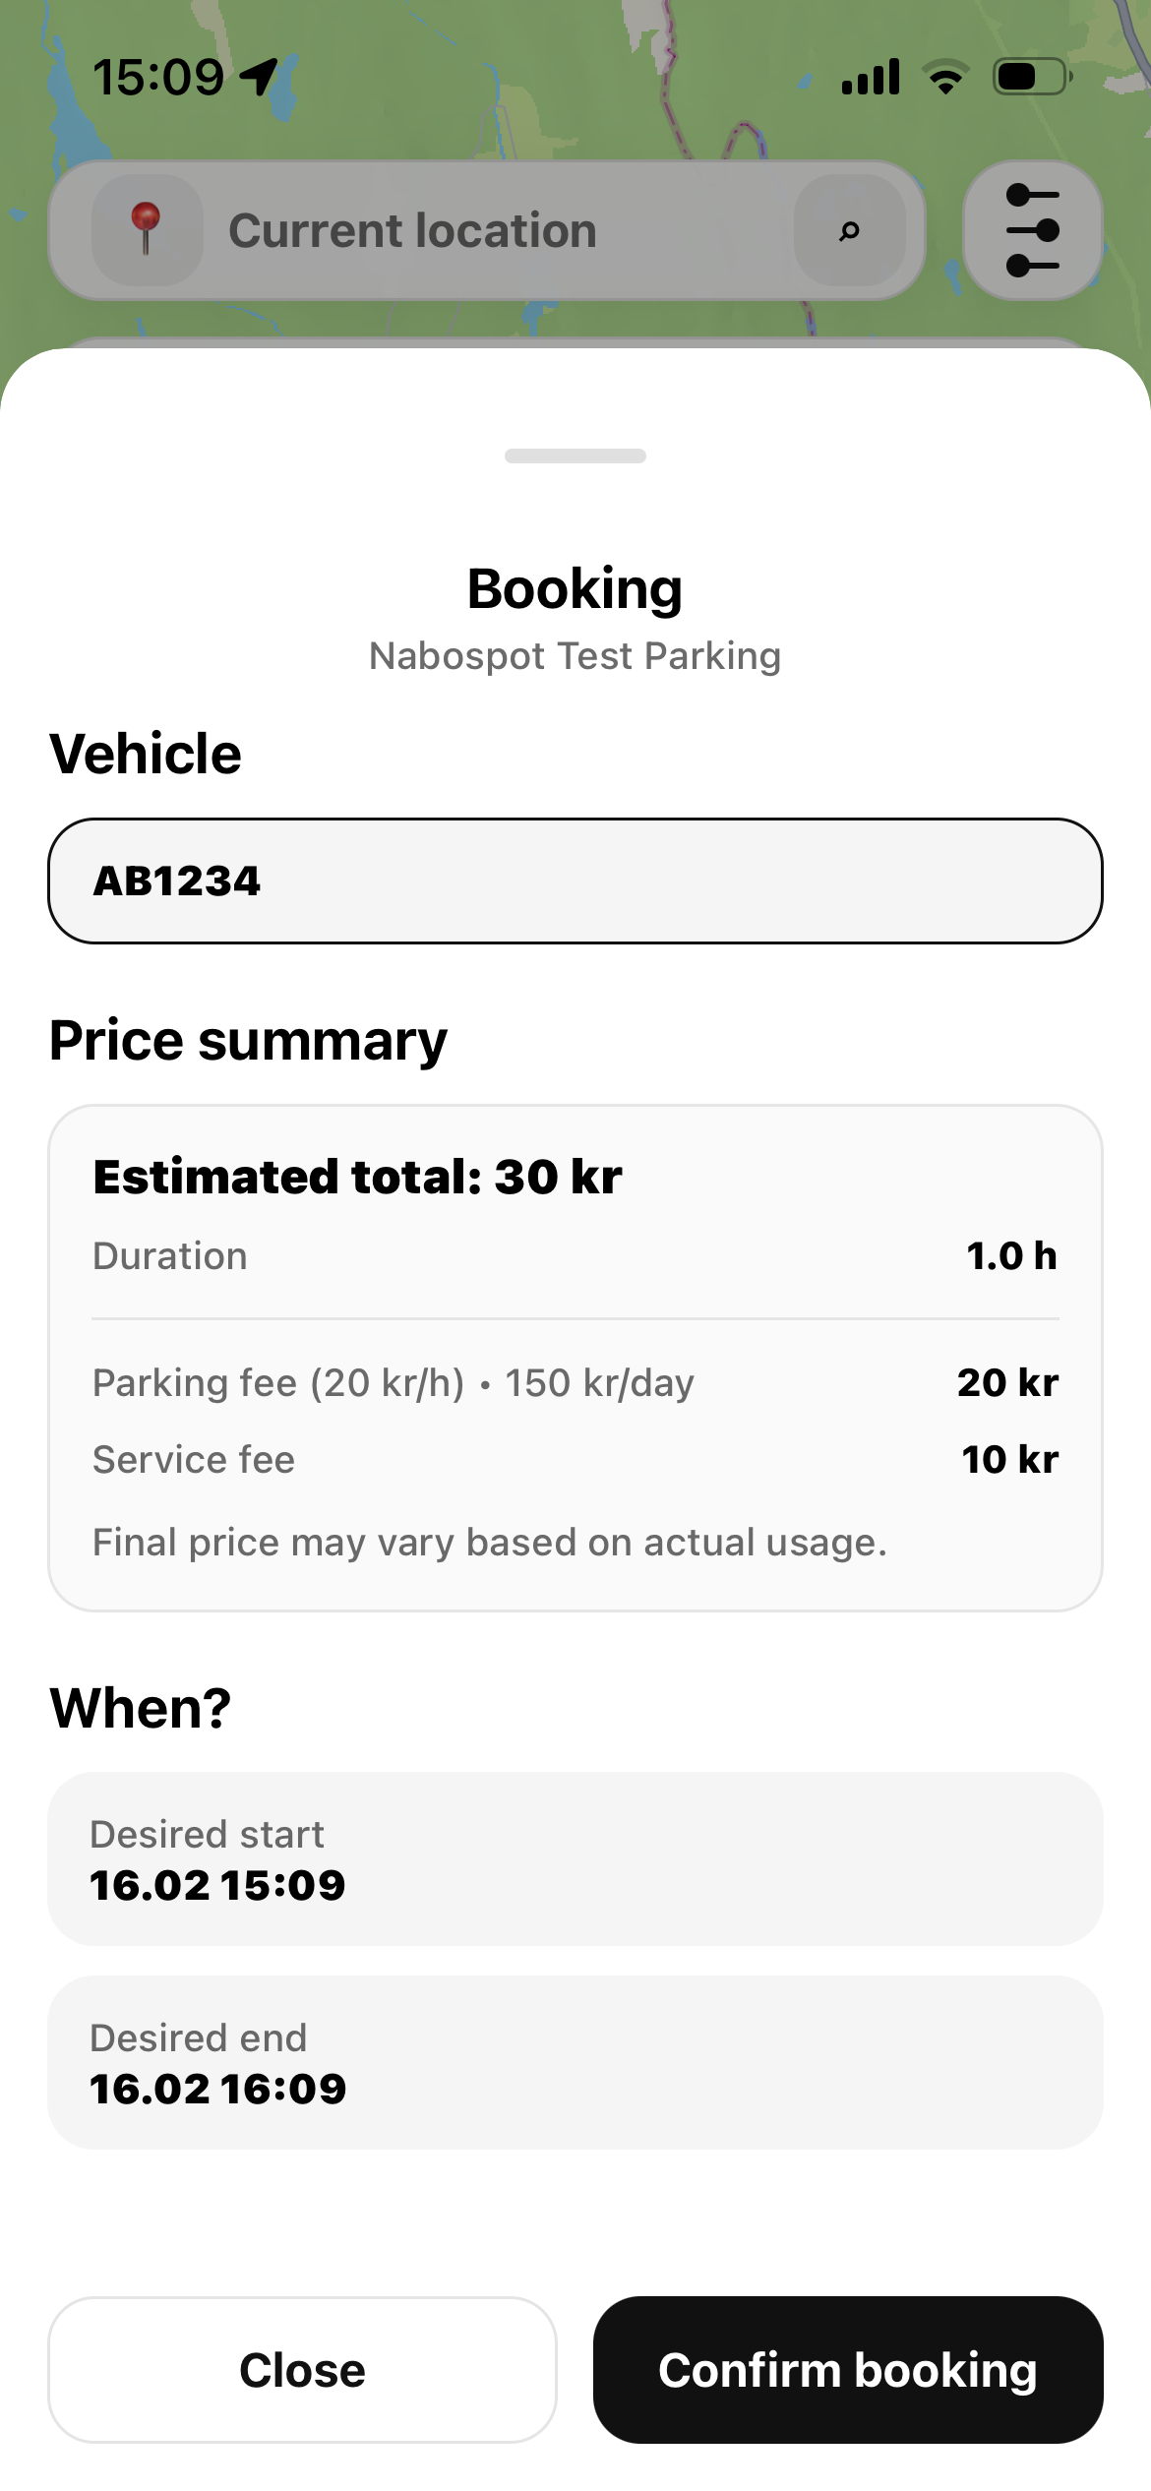This screenshot has height=2491, width=1151.
Task: Tap the Duration 1.0 h row
Action: (575, 1256)
